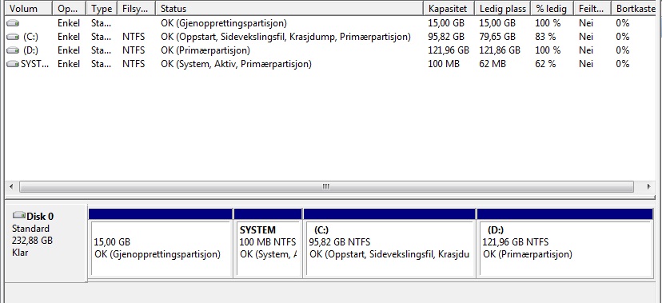Click status 'OK (Primærpartisjon)' in the volume list

point(205,50)
